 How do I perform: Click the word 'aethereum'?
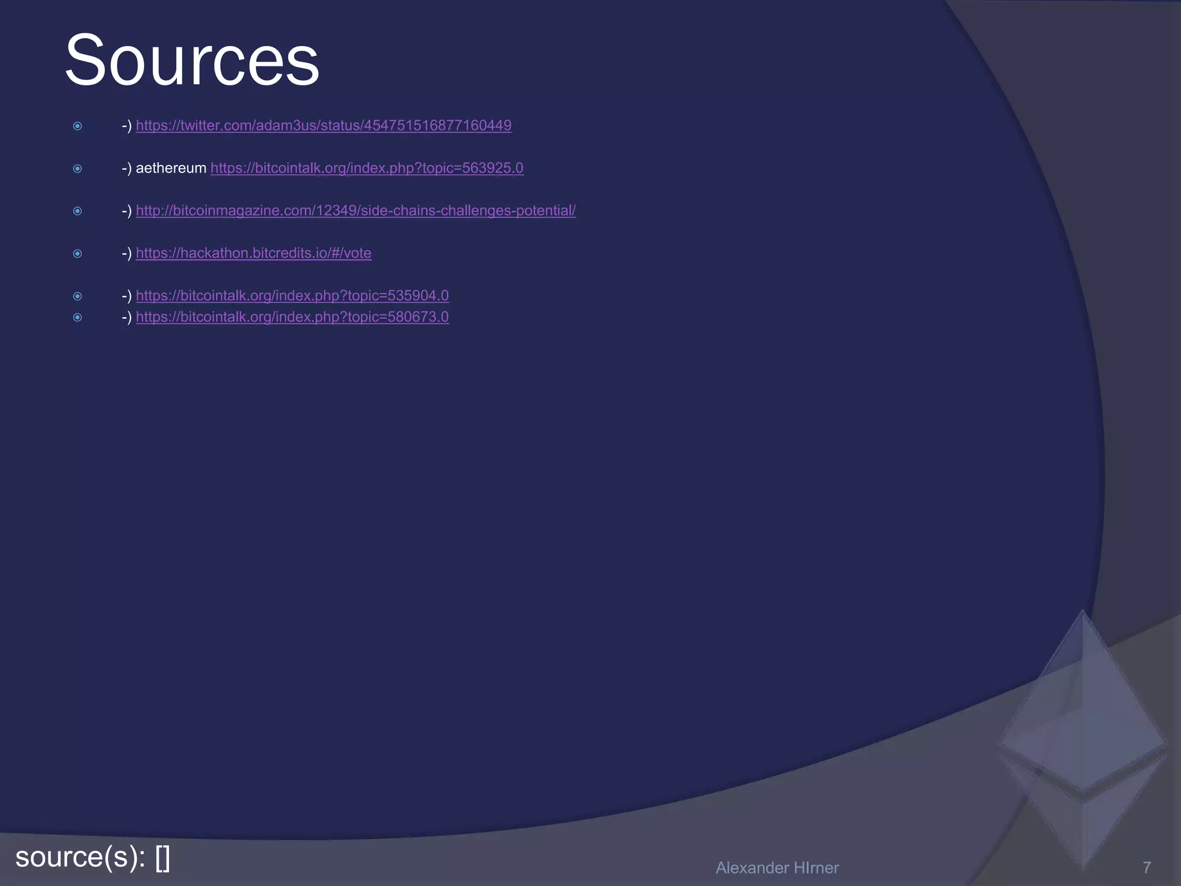171,168
